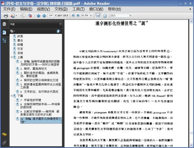Open the 帮助(H) menu
This screenshot has width=194, height=148.
114,9
